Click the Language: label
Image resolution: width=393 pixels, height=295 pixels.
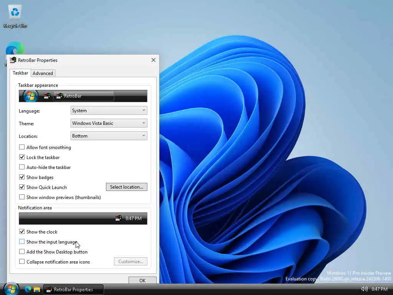pyautogui.click(x=29, y=111)
